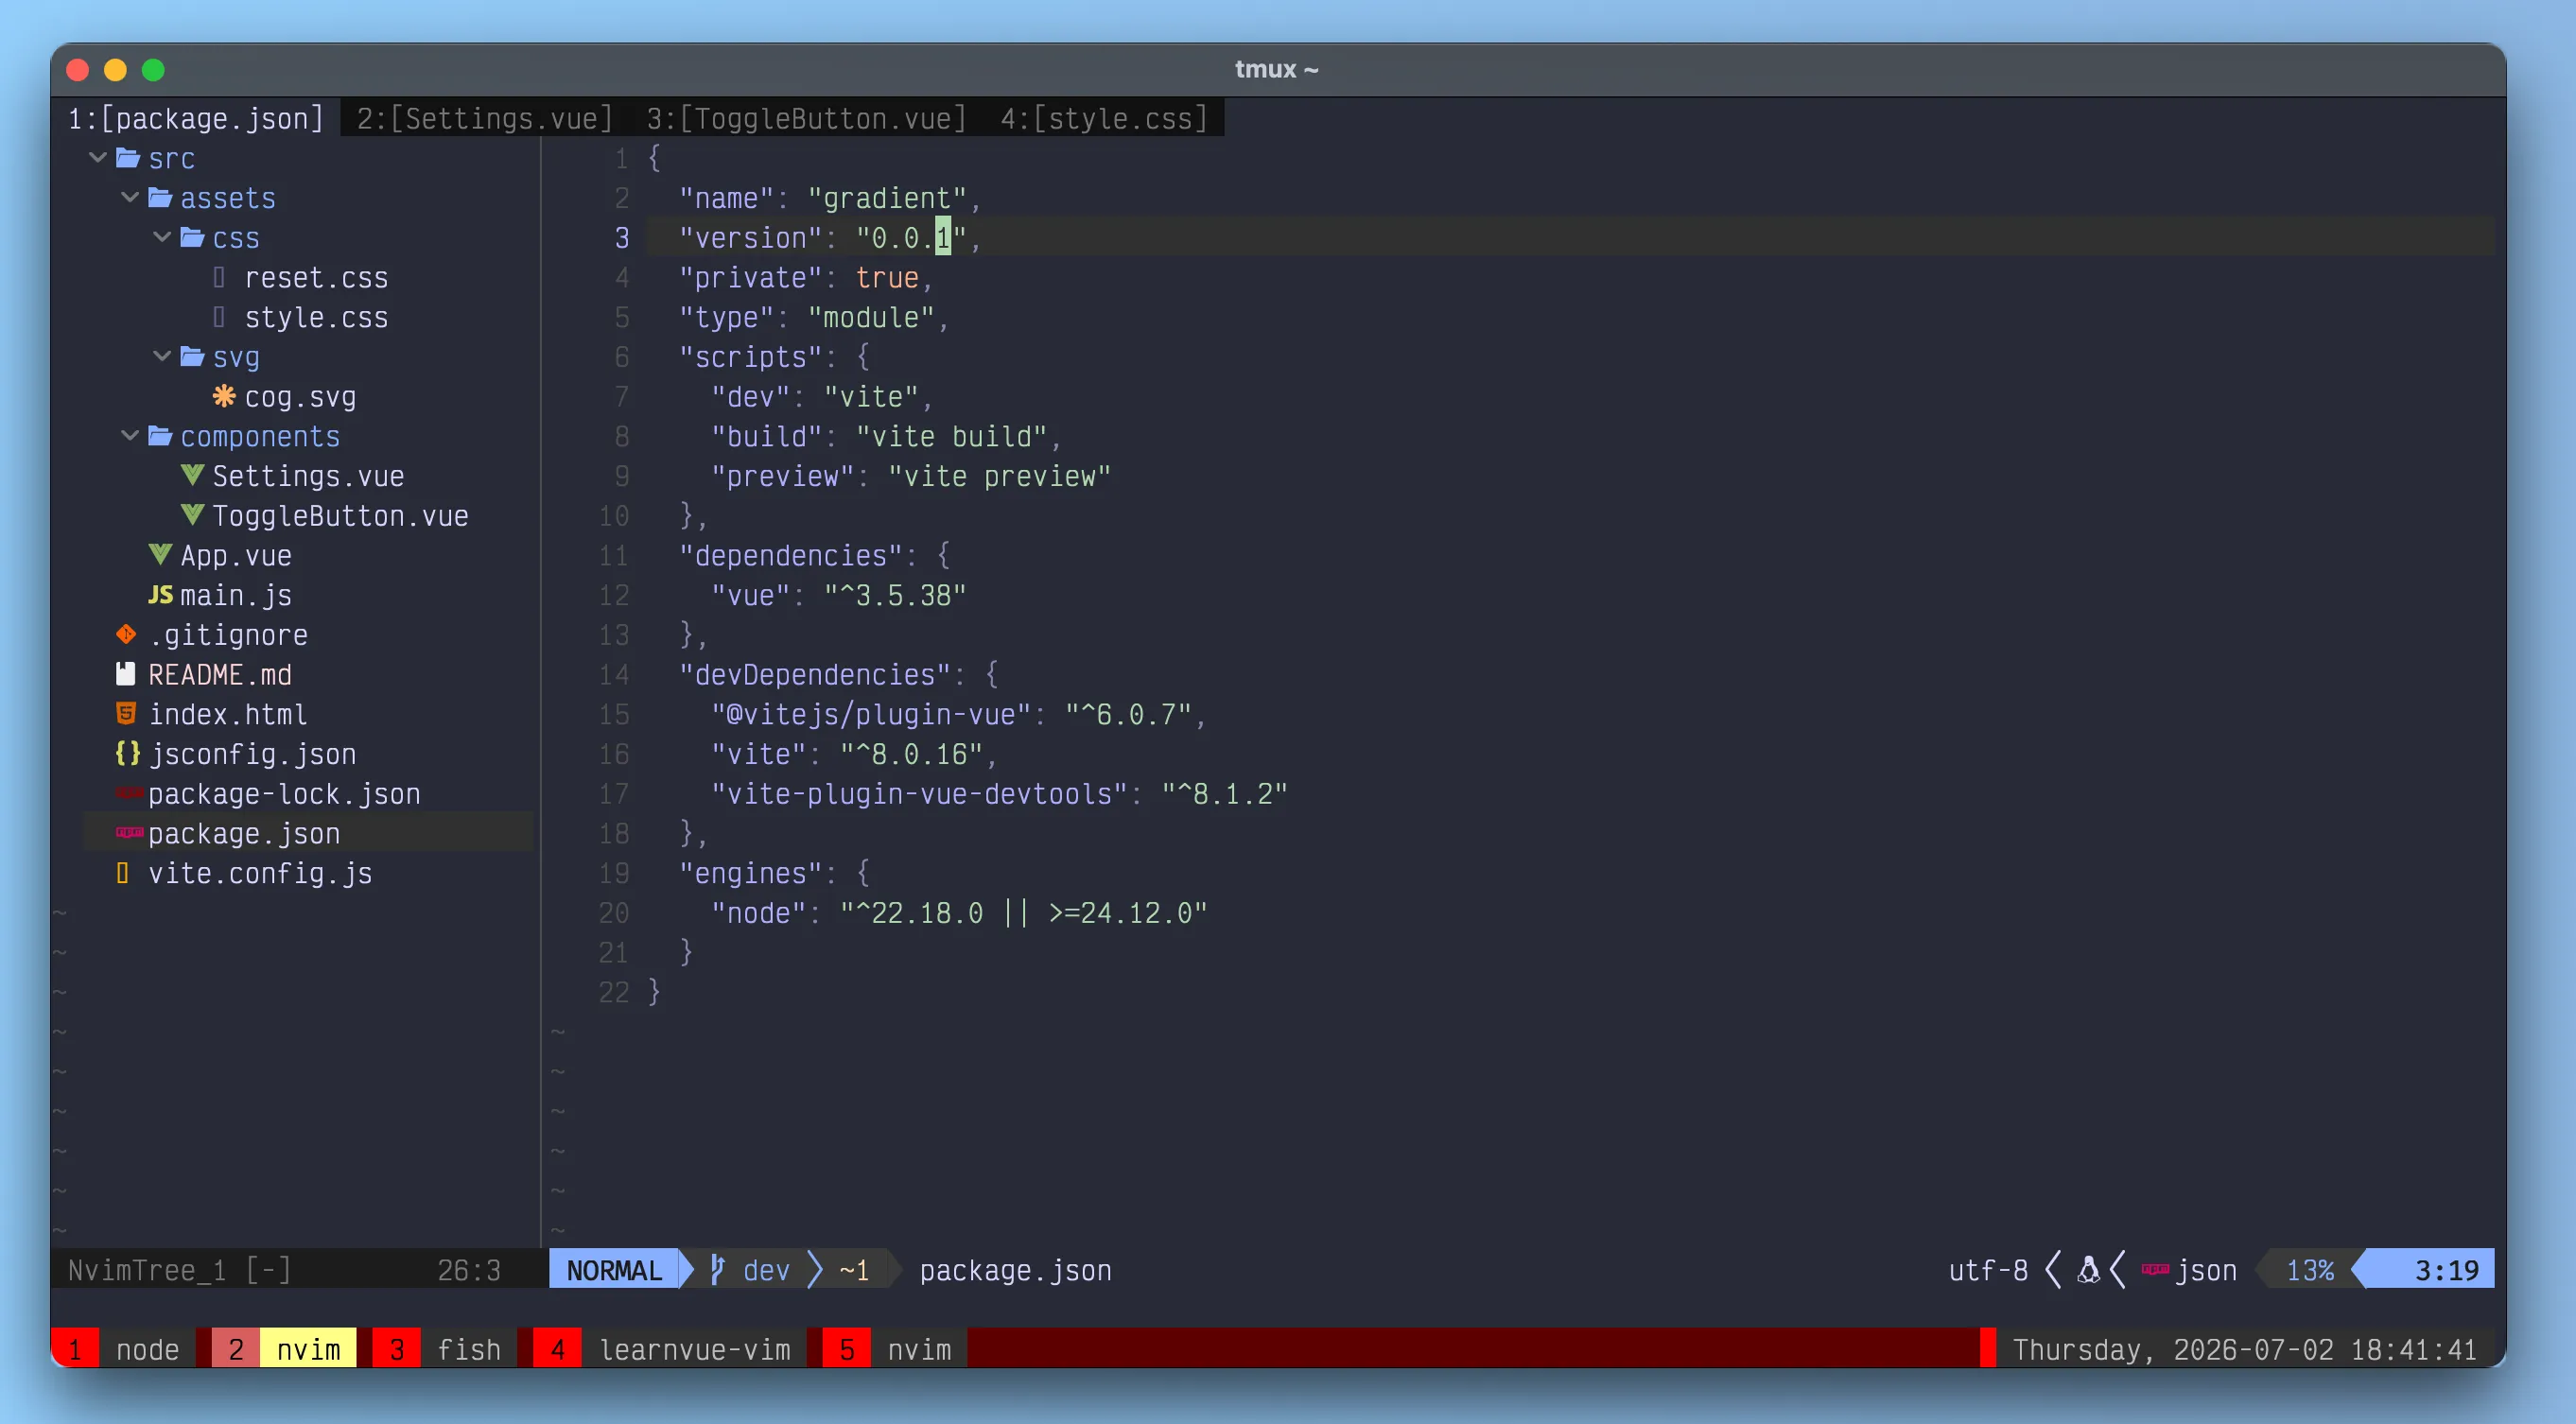
Task: Click the file icon beside style.css in tree
Action: point(219,317)
